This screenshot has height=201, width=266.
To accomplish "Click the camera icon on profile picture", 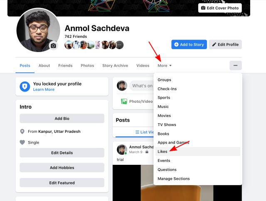I will [54, 45].
